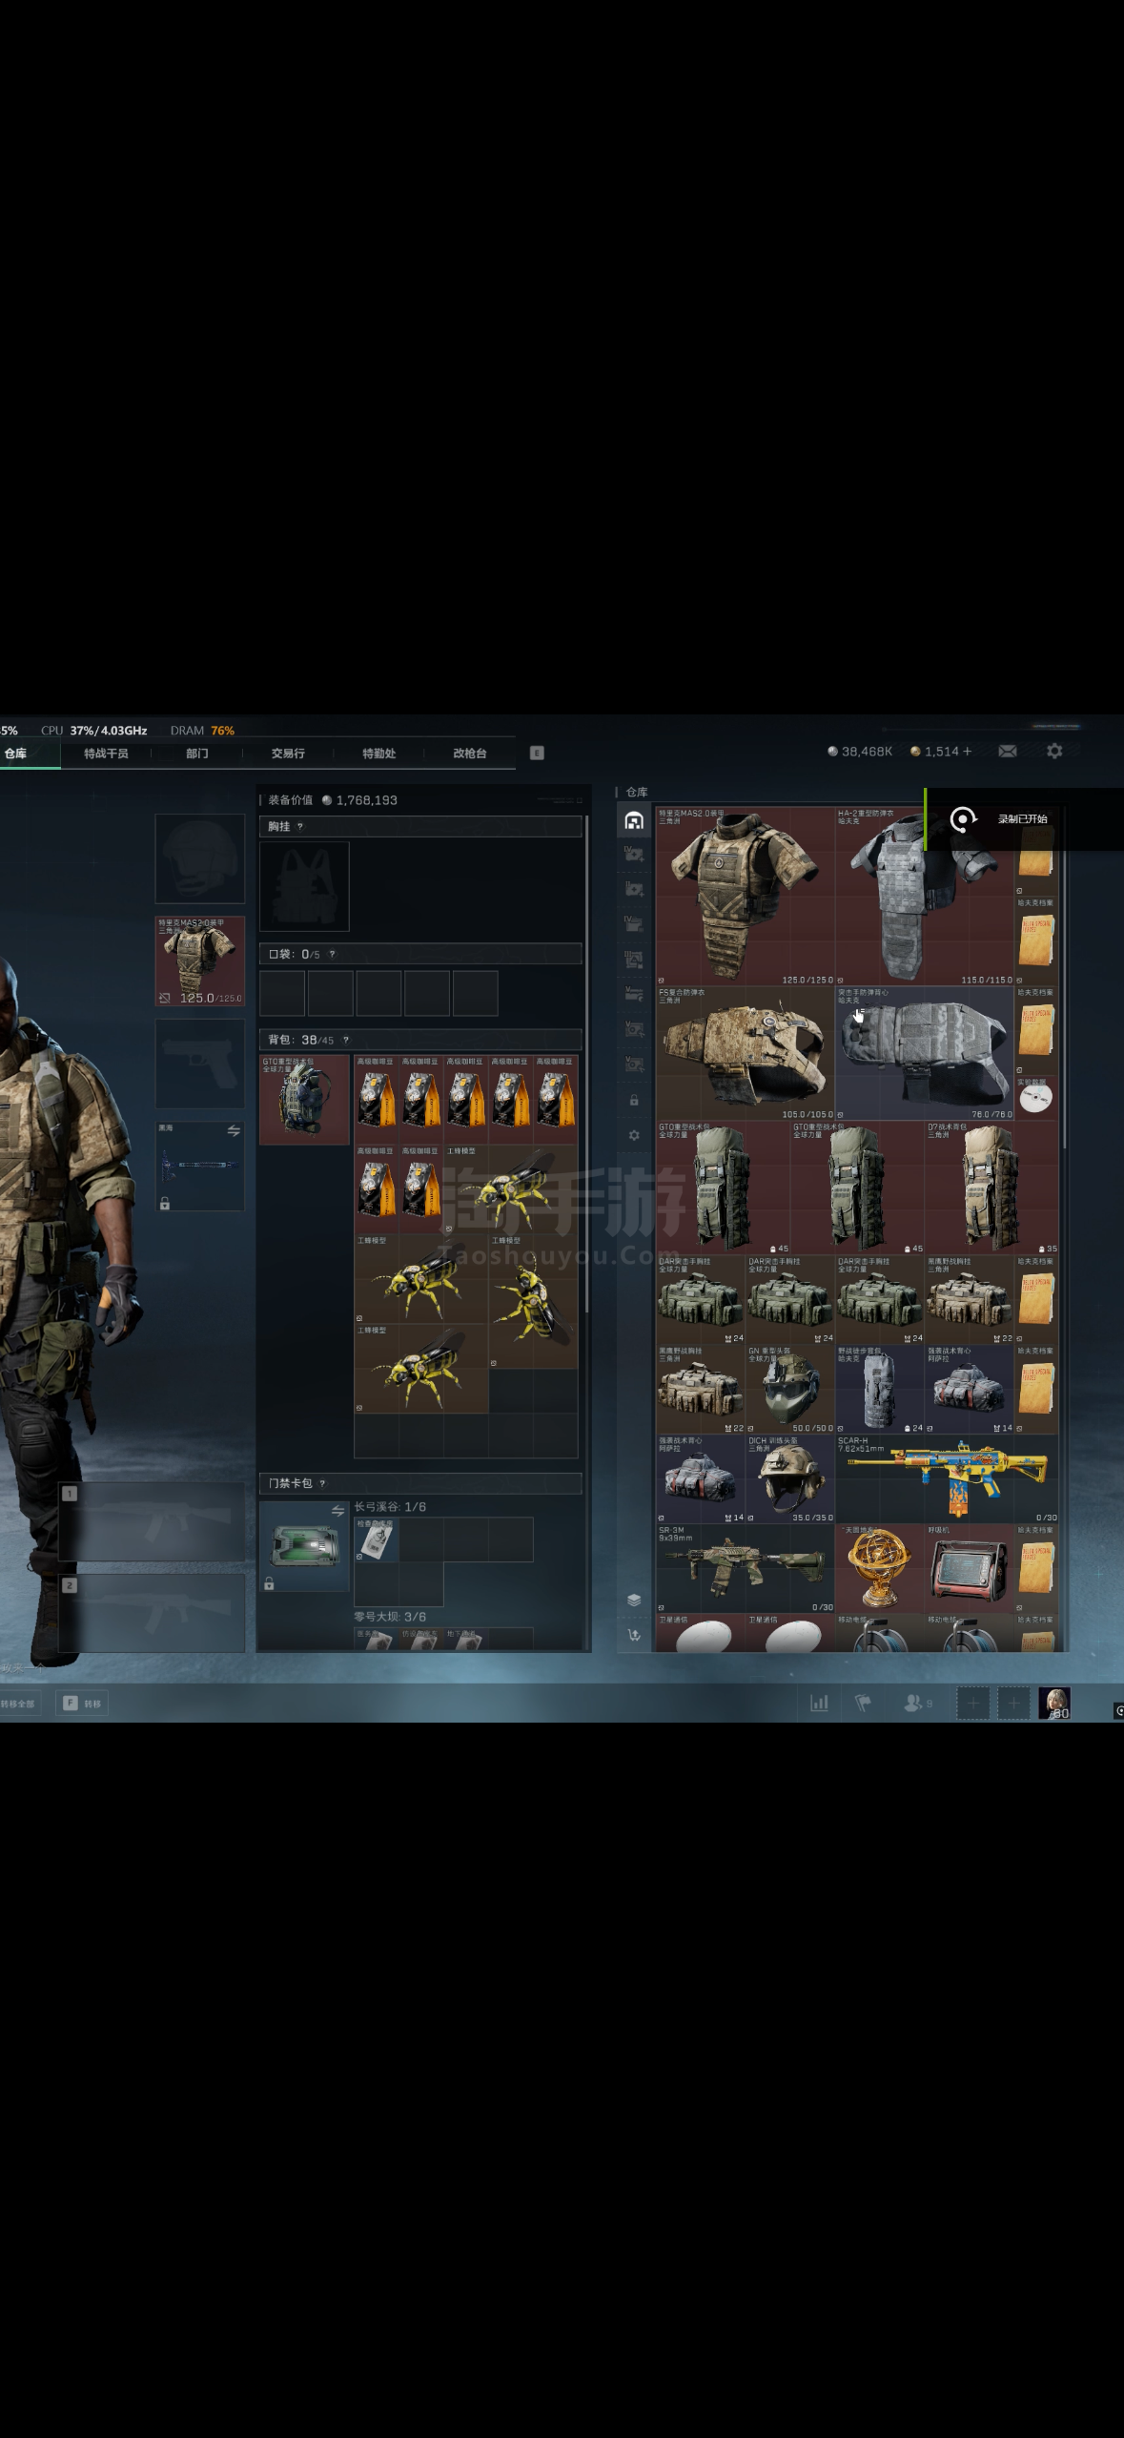Viewport: 1124px width, 2438px height.
Task: Click the player avatar portrait
Action: click(x=1054, y=1703)
